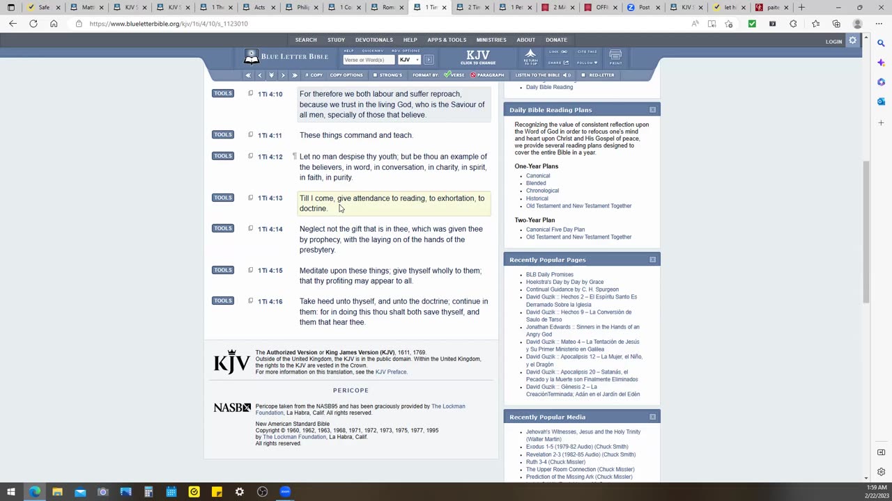Open TOOLS for 1 Ti 4:16
Image resolution: width=892 pixels, height=501 pixels.
(223, 301)
